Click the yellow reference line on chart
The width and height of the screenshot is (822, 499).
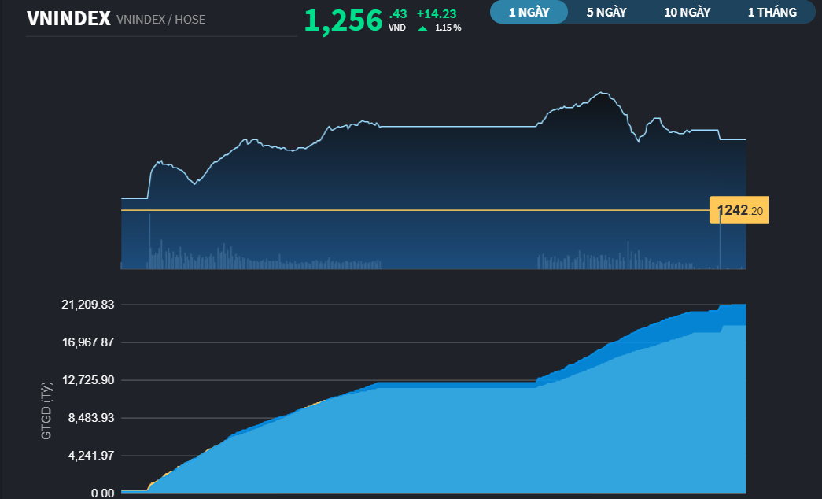click(x=414, y=210)
